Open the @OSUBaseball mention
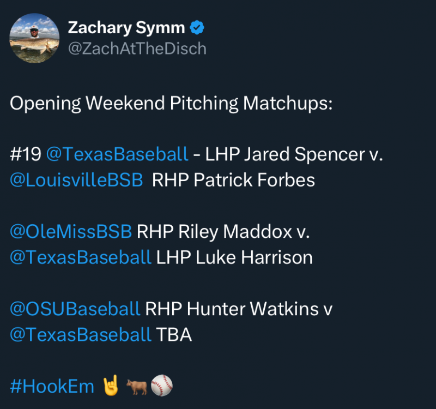The image size is (436, 409). (x=75, y=309)
